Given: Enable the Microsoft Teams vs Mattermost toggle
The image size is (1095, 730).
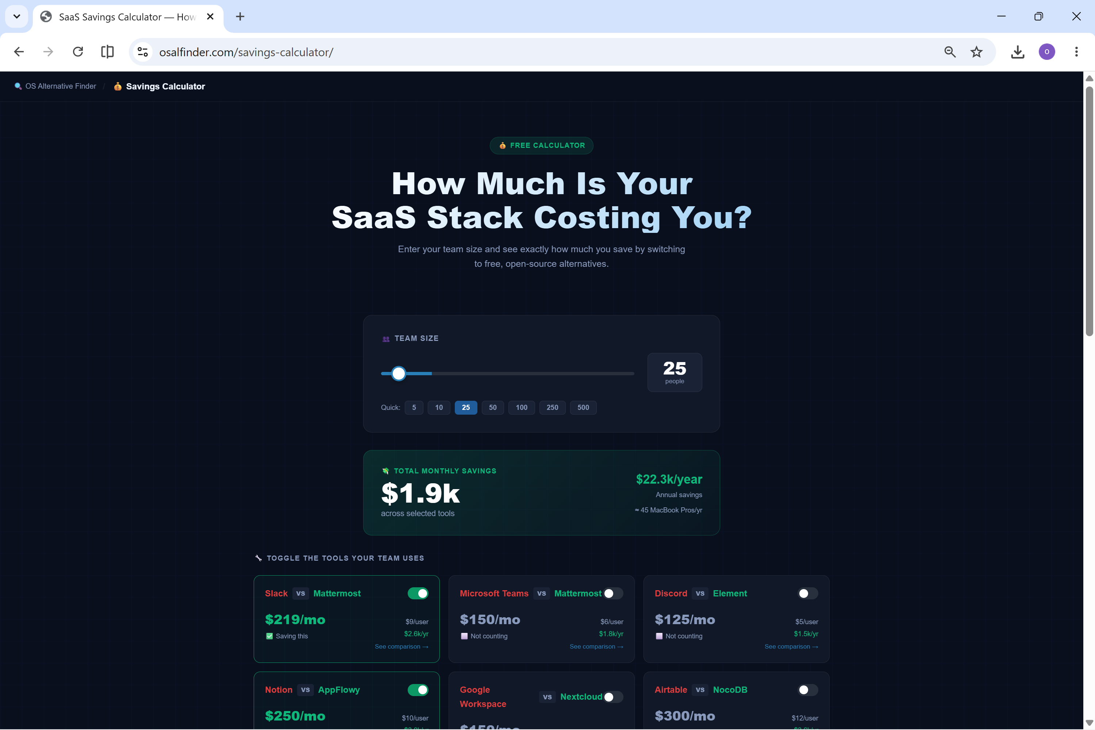Looking at the screenshot, I should point(613,593).
